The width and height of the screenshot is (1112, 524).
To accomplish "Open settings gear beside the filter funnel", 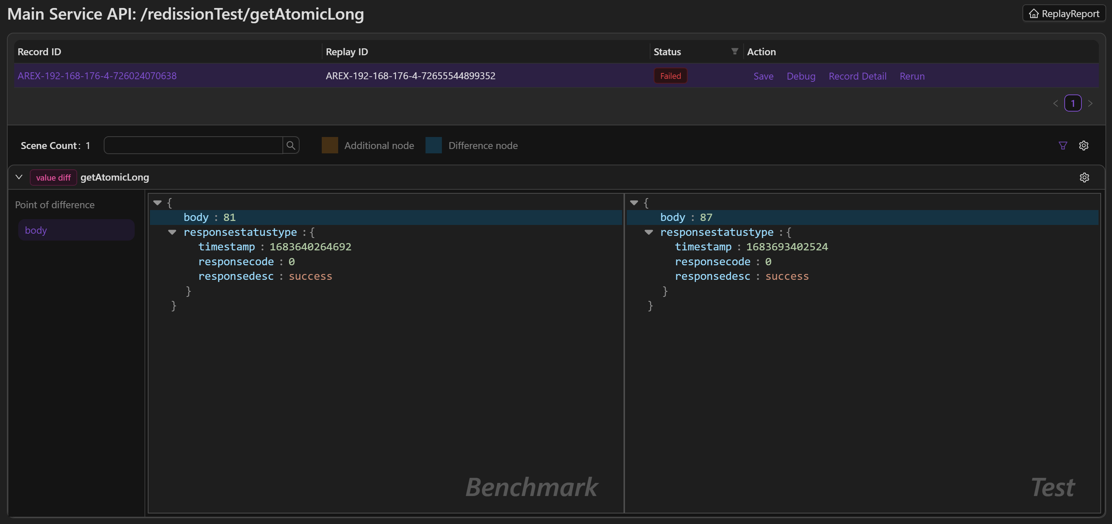I will 1084,146.
